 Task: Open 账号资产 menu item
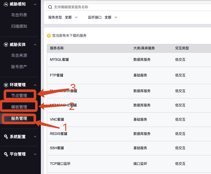click(19, 67)
